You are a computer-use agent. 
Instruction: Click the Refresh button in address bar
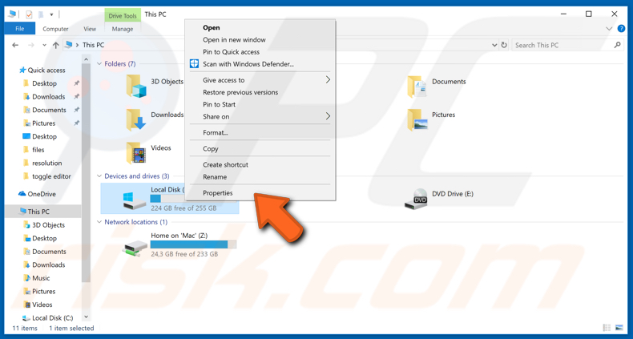[504, 45]
